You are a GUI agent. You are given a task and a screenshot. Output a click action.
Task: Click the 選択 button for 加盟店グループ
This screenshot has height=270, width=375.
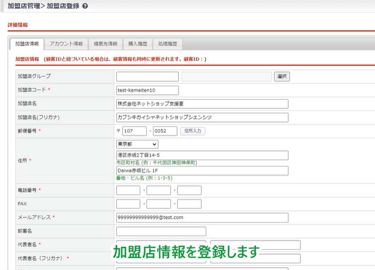click(x=282, y=77)
